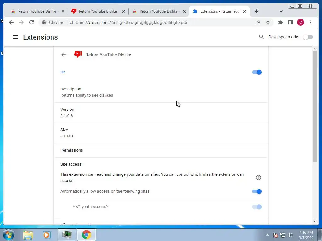Search extensions with the magnifier icon

point(261,37)
